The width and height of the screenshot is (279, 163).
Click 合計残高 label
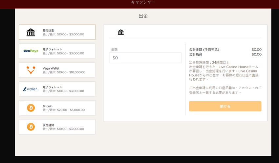click(x=196, y=54)
